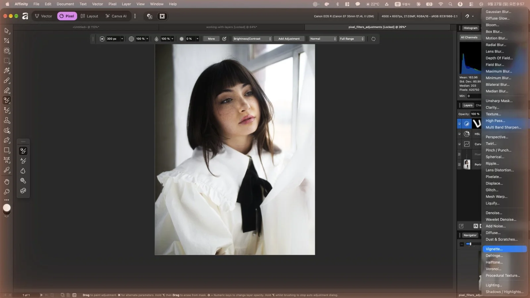Switch to the Layout persona
Screen dimensions: 530x298
coord(89,16)
